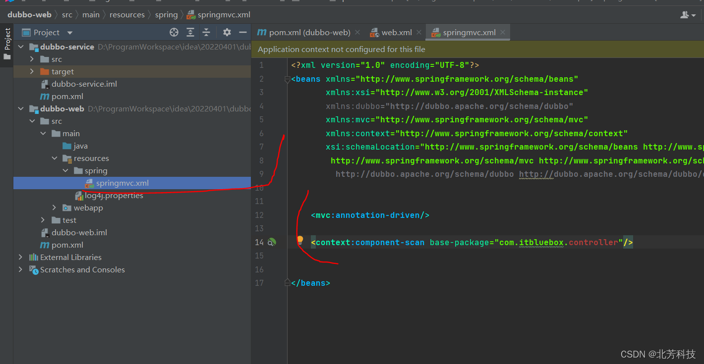
Task: Collapse the main folder
Action: [43, 133]
